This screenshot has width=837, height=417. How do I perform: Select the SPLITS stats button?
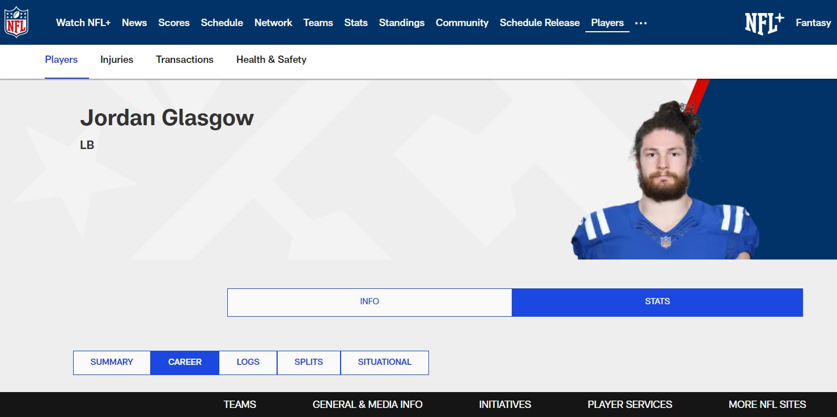[x=309, y=363]
